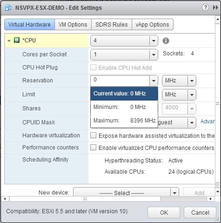This screenshot has height=223, width=221.
Task: Switch to the Virtual Hardware tab
Action: pos(29,25)
